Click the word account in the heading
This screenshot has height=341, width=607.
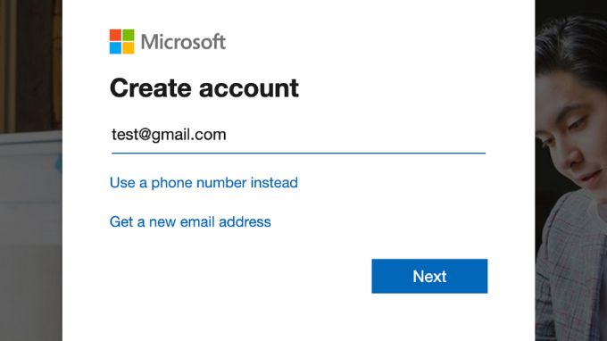click(x=248, y=89)
